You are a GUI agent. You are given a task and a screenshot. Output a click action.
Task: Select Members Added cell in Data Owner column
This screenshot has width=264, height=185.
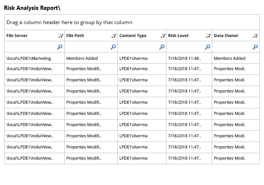[x=236, y=58]
